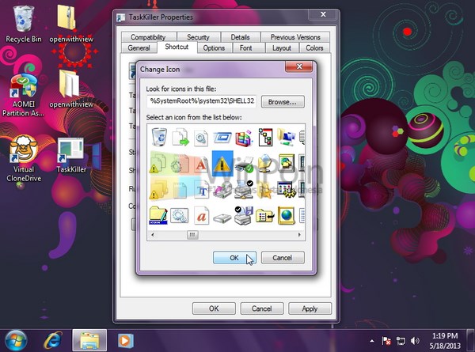Screen dimensions: 475x352
Task: Click the icon list scrollbar left arrow
Action: click(x=152, y=235)
